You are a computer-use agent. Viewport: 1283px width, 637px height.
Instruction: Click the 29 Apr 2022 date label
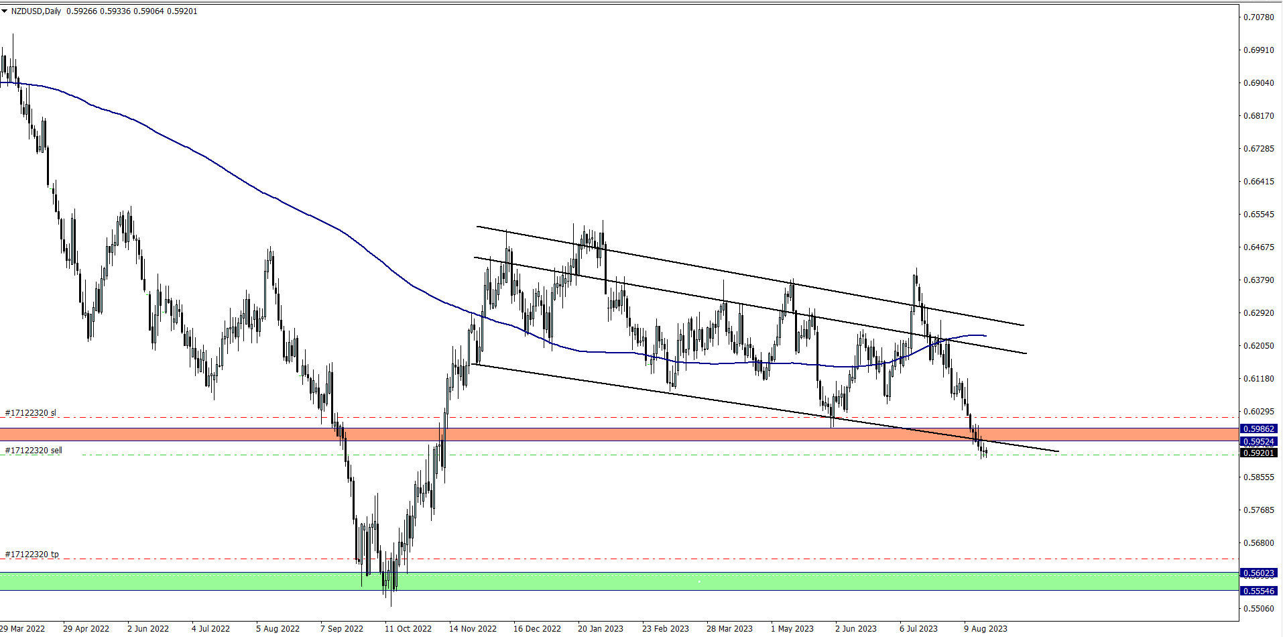[86, 628]
